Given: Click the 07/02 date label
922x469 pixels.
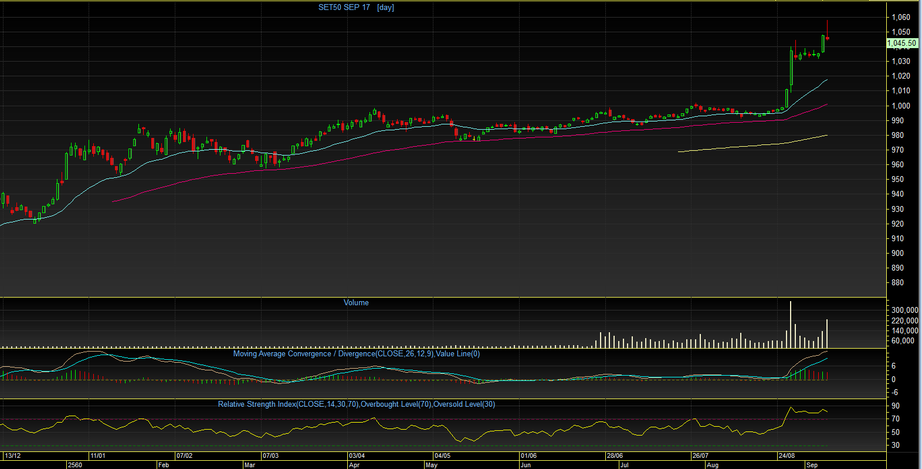Looking at the screenshot, I should 184,456.
